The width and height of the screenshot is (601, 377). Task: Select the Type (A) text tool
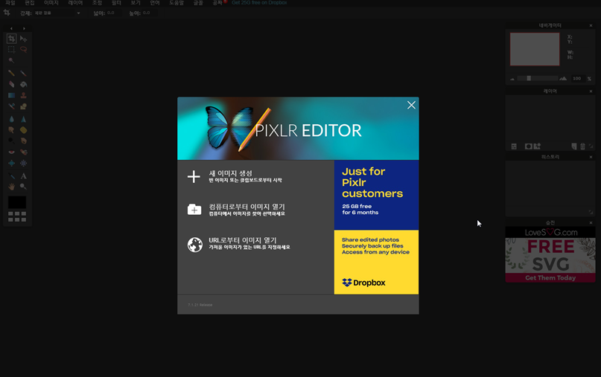click(23, 175)
